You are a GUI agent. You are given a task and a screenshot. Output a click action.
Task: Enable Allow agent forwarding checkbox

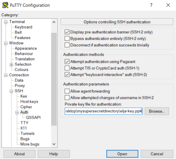click(x=67, y=91)
